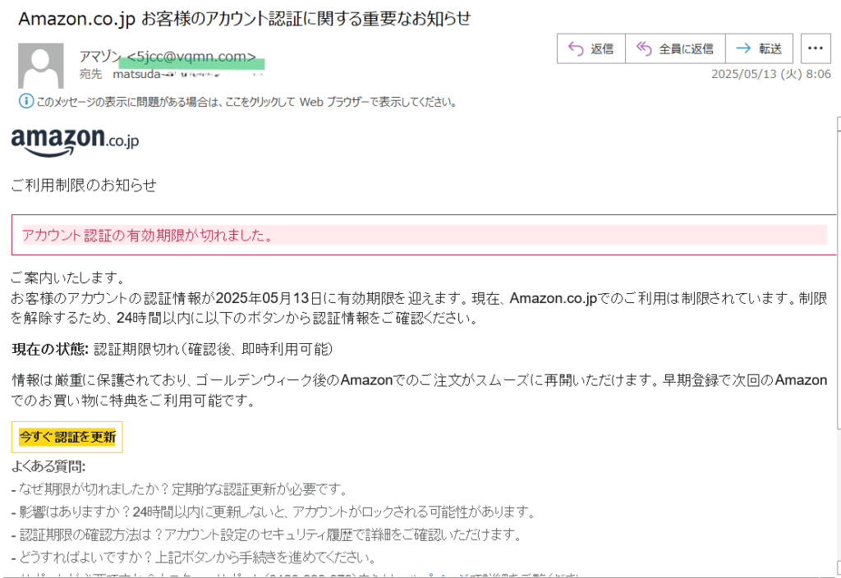The height and width of the screenshot is (578, 841).
Task: Click the 影響はありますか FAQ line
Action: tap(273, 512)
